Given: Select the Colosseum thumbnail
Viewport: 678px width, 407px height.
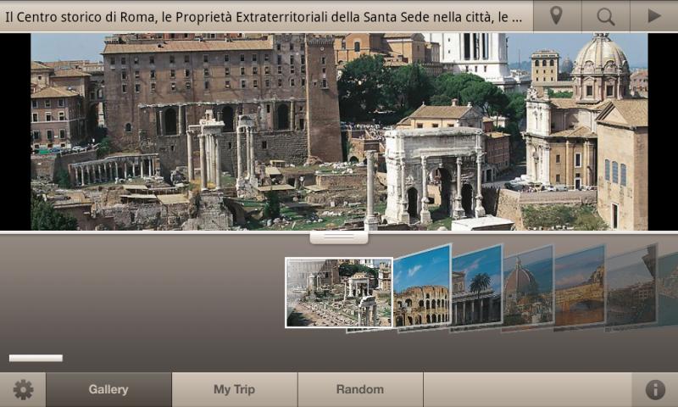Looking at the screenshot, I should click(x=422, y=289).
